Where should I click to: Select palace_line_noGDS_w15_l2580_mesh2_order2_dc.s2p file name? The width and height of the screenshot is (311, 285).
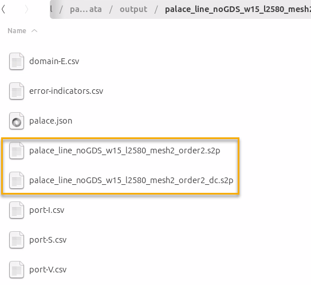click(131, 180)
